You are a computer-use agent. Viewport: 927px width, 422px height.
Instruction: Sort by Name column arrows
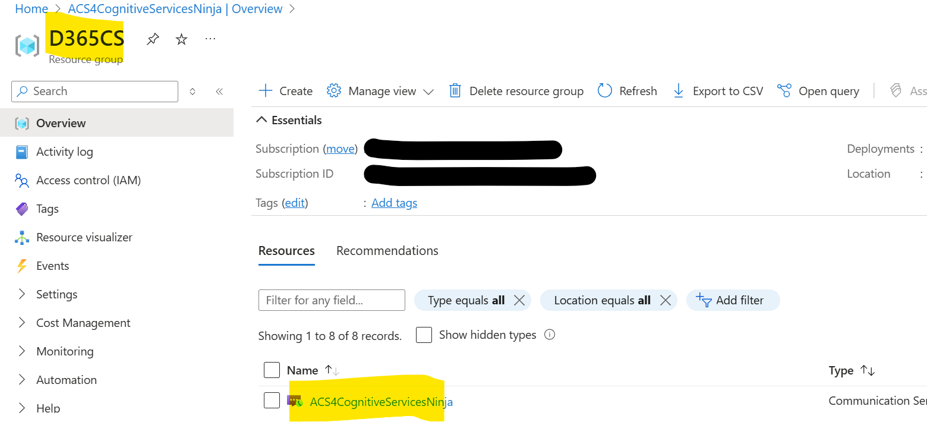click(332, 370)
